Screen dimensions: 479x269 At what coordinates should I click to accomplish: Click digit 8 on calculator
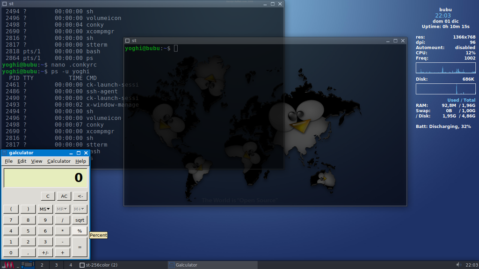(x=28, y=220)
